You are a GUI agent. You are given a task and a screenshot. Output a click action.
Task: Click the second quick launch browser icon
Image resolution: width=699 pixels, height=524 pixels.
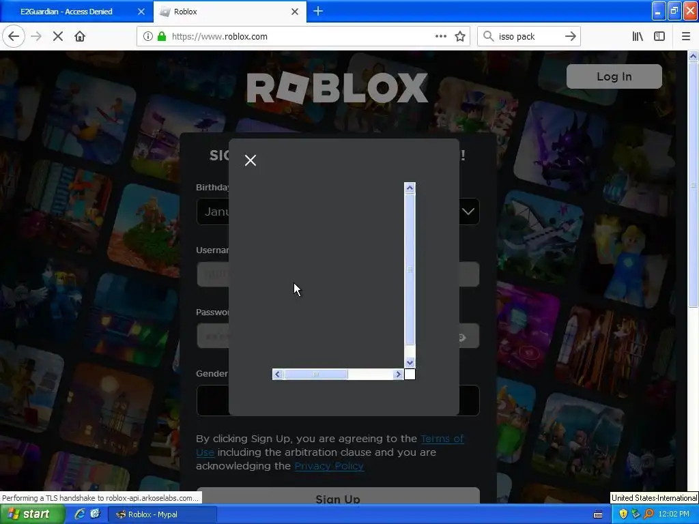click(95, 514)
